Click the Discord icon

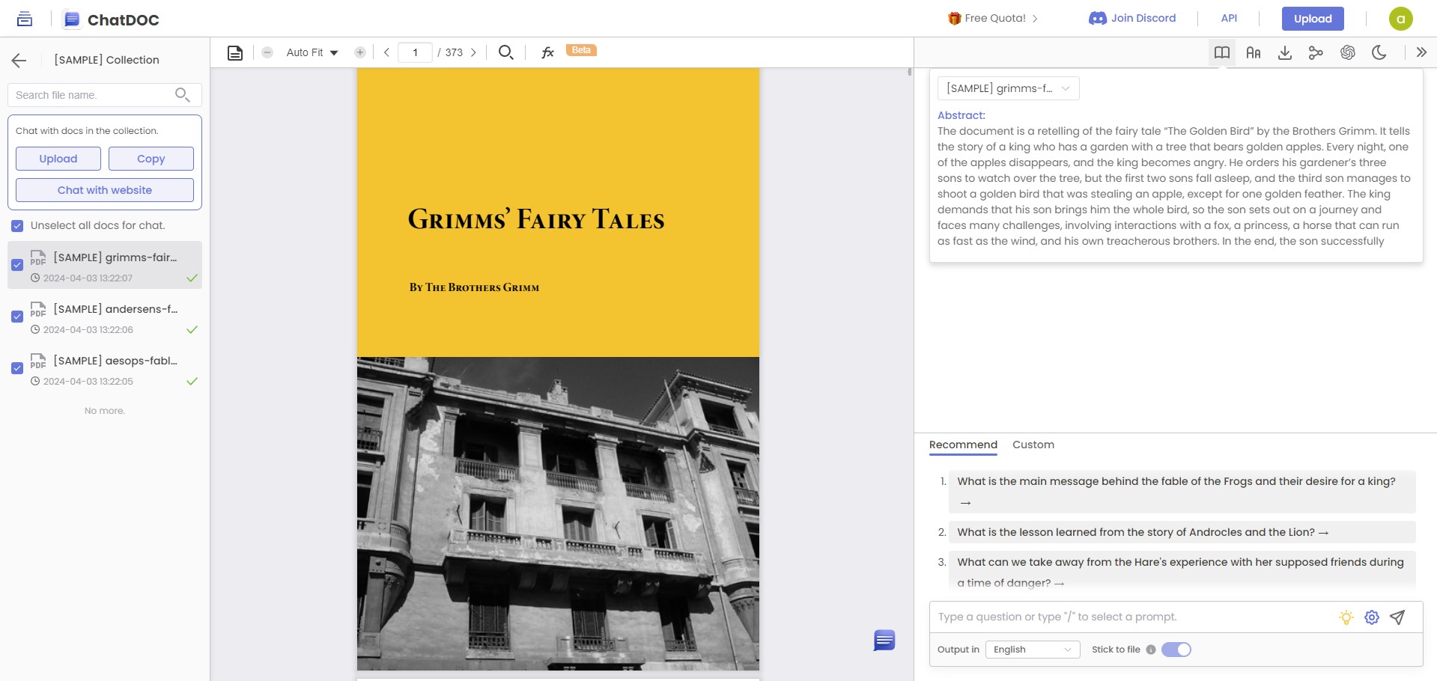[1098, 18]
